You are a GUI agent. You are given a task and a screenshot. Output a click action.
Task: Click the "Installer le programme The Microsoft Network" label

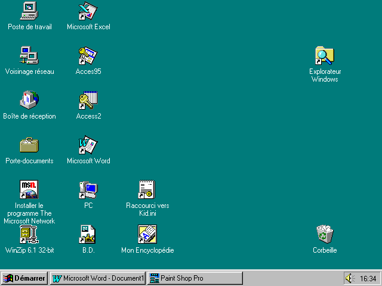29,213
